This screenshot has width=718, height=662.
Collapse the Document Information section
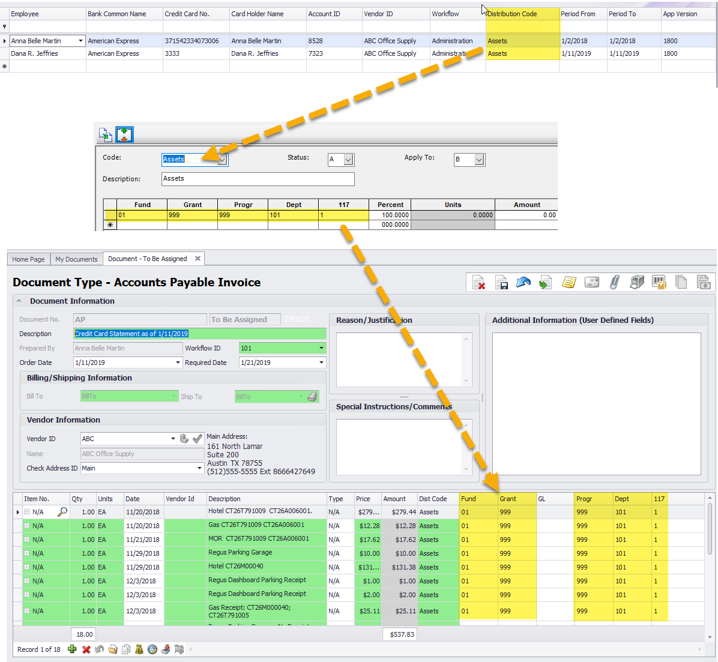[x=19, y=301]
